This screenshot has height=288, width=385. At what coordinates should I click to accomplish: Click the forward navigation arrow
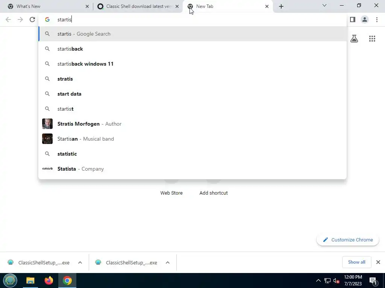[20, 19]
